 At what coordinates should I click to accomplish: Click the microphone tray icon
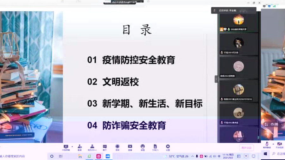pos(197,156)
